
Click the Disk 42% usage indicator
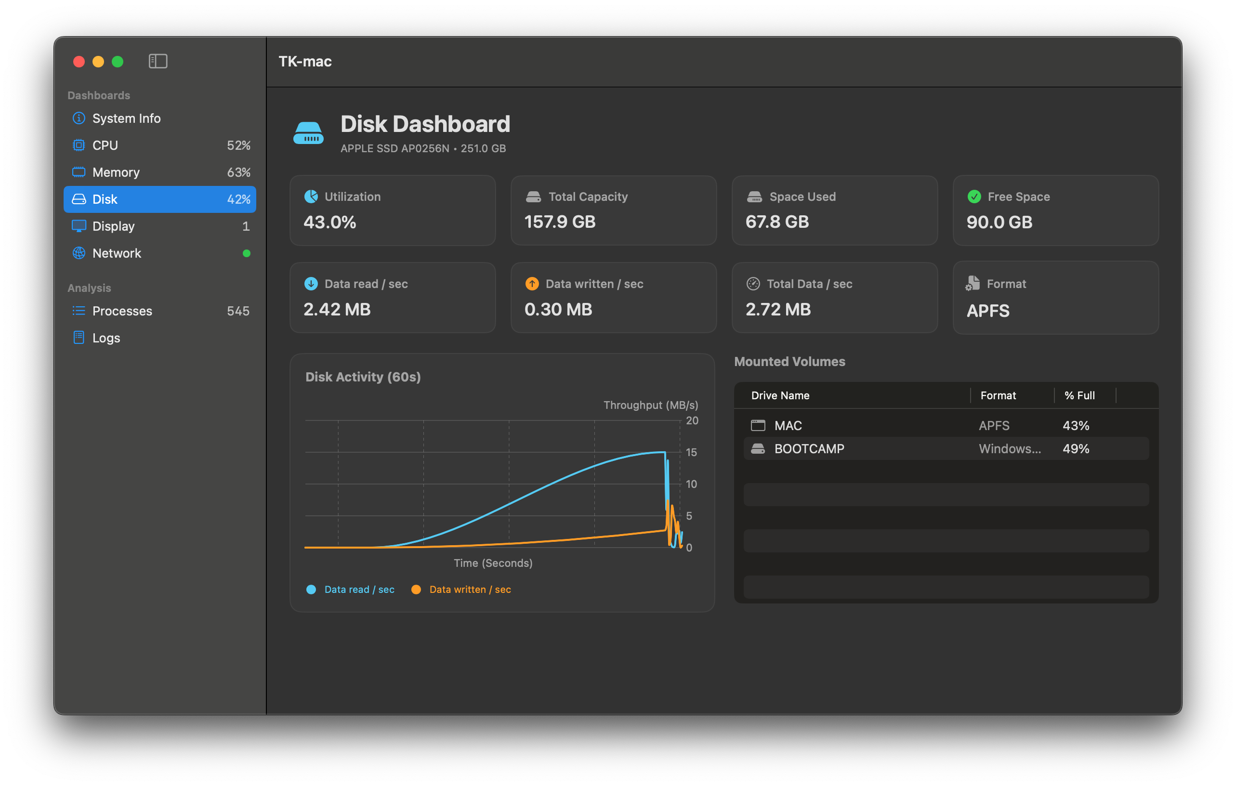[239, 199]
